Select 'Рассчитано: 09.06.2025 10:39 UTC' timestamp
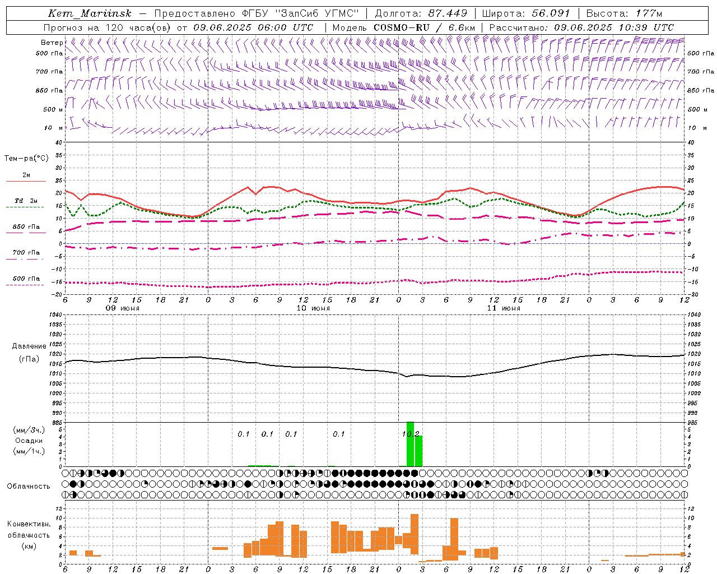Image resolution: width=717 pixels, height=574 pixels. point(581,27)
